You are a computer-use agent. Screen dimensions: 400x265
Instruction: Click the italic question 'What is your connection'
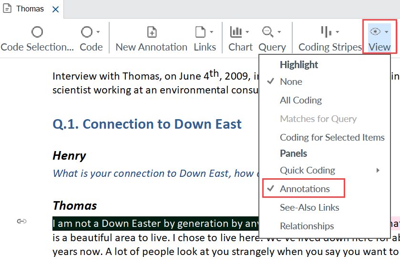click(x=155, y=173)
